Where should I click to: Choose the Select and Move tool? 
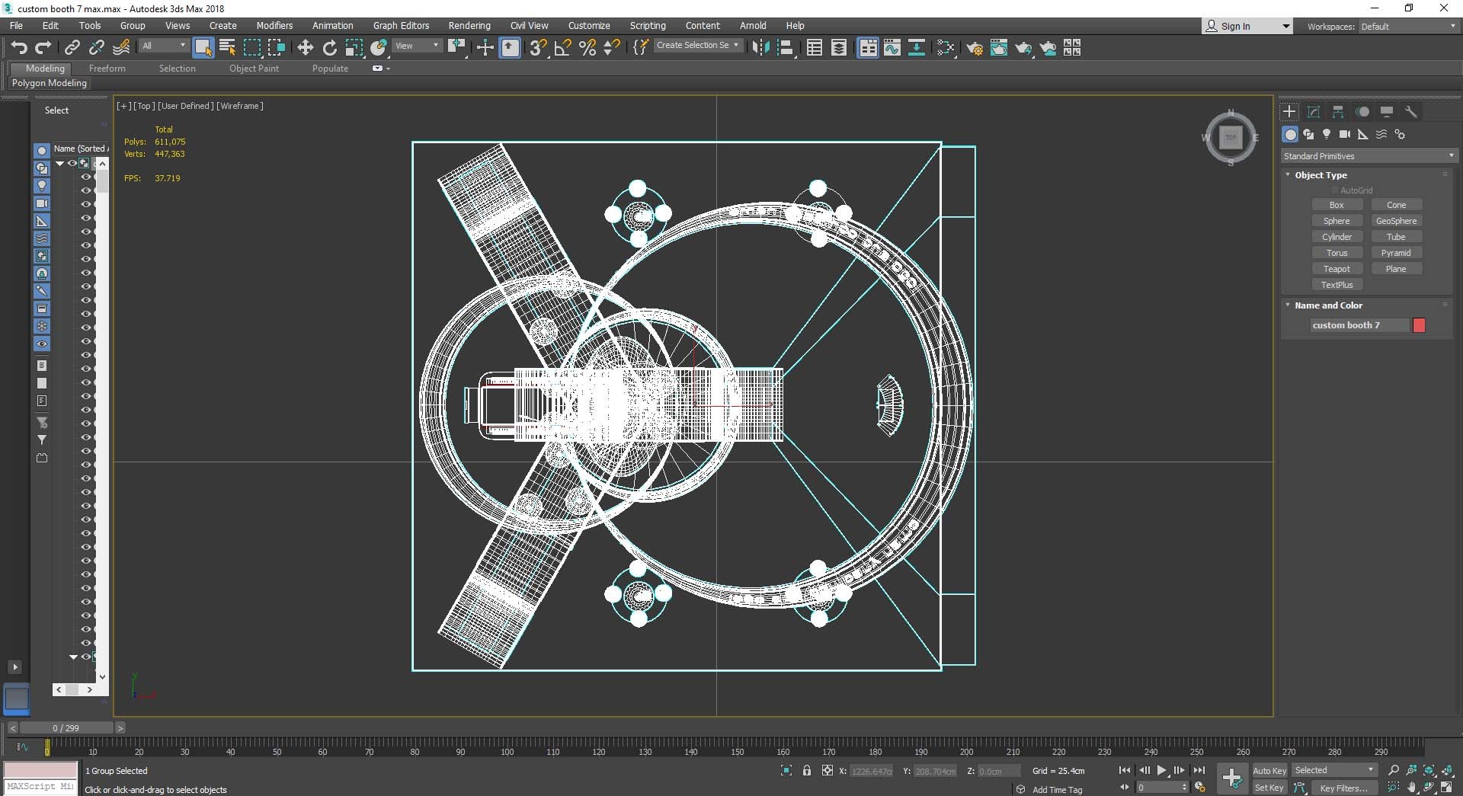(x=305, y=48)
